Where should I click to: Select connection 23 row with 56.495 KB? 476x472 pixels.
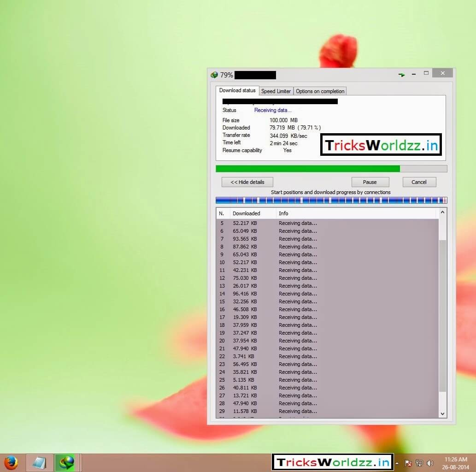coord(328,364)
